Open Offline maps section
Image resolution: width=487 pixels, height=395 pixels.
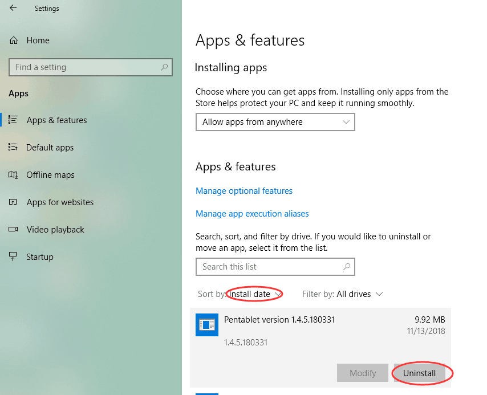pos(50,175)
